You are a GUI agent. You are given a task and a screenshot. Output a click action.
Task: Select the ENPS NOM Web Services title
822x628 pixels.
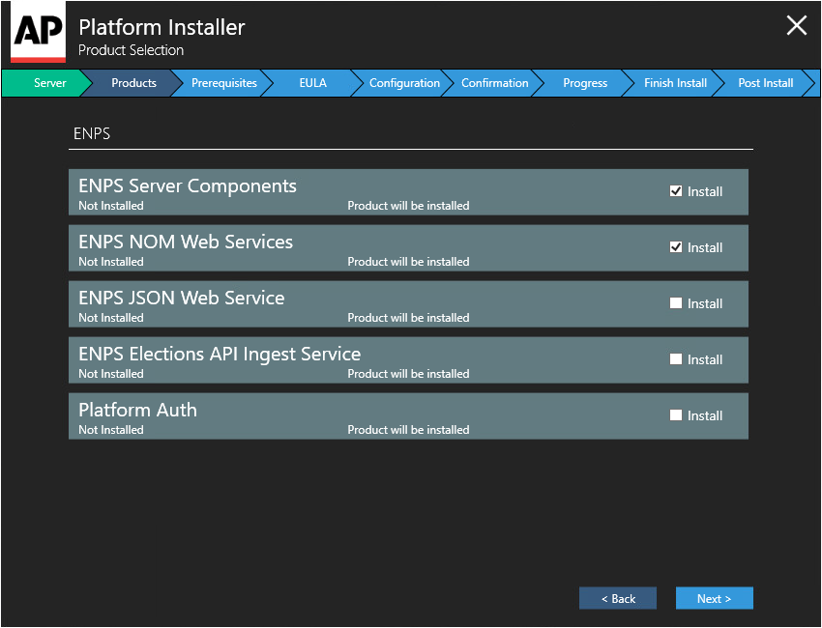(x=186, y=242)
